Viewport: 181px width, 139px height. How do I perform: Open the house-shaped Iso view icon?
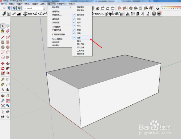[98, 8]
